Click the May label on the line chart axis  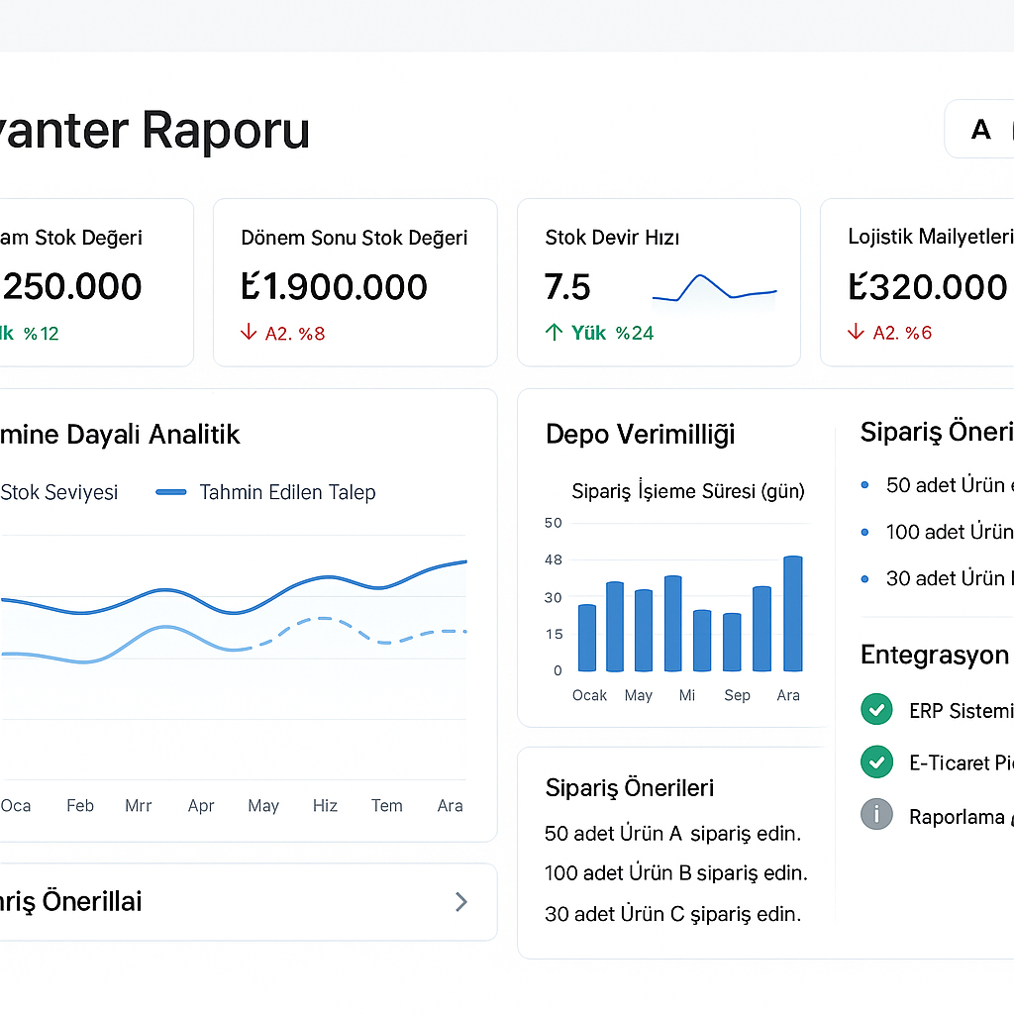(263, 806)
